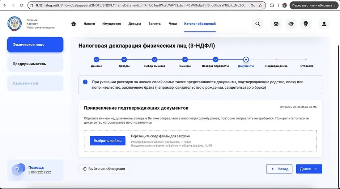Open the Чеки menu item
The height and width of the screenshot is (189, 340).
tap(173, 24)
